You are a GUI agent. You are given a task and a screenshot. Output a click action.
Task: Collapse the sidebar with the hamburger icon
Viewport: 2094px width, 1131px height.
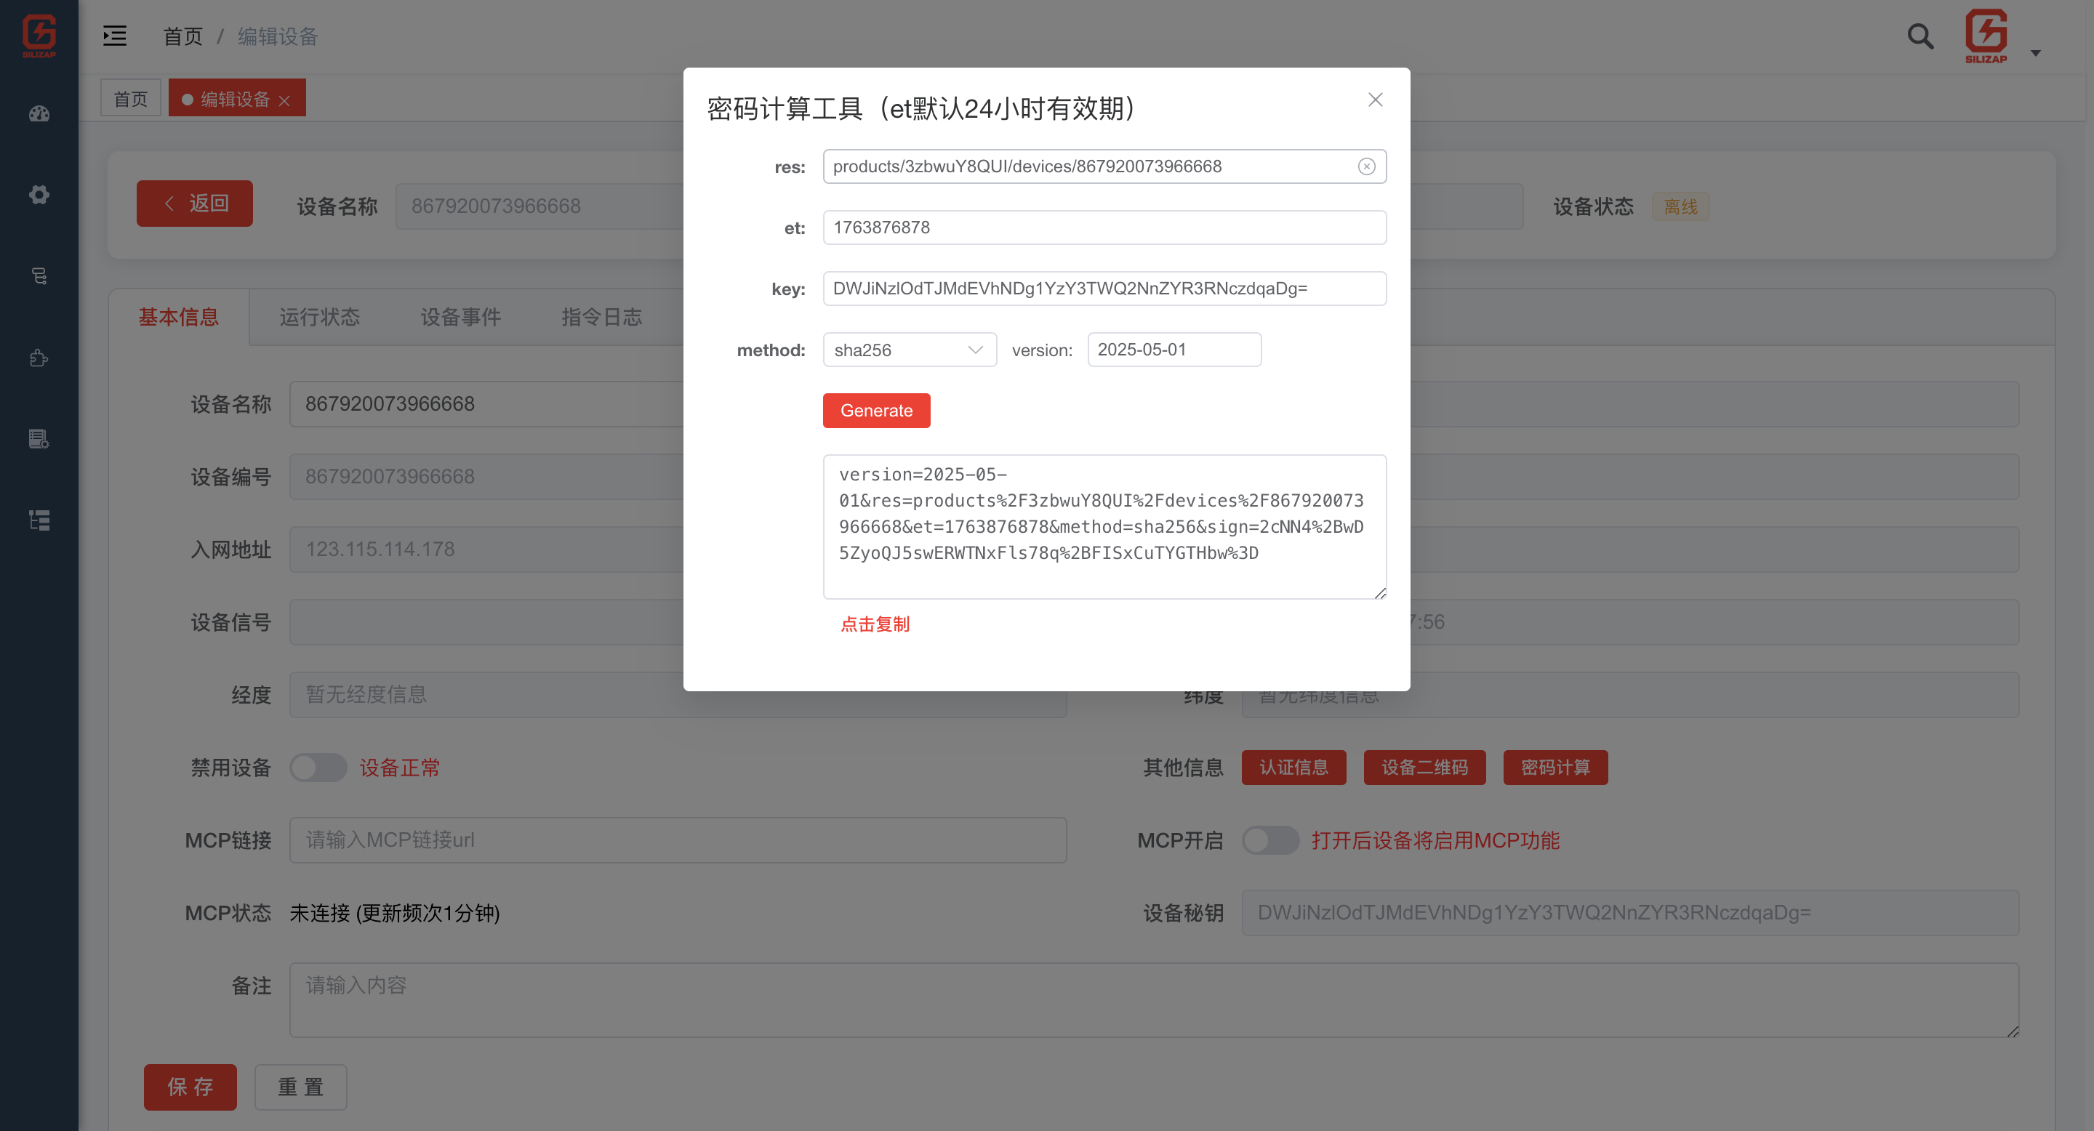point(115,36)
